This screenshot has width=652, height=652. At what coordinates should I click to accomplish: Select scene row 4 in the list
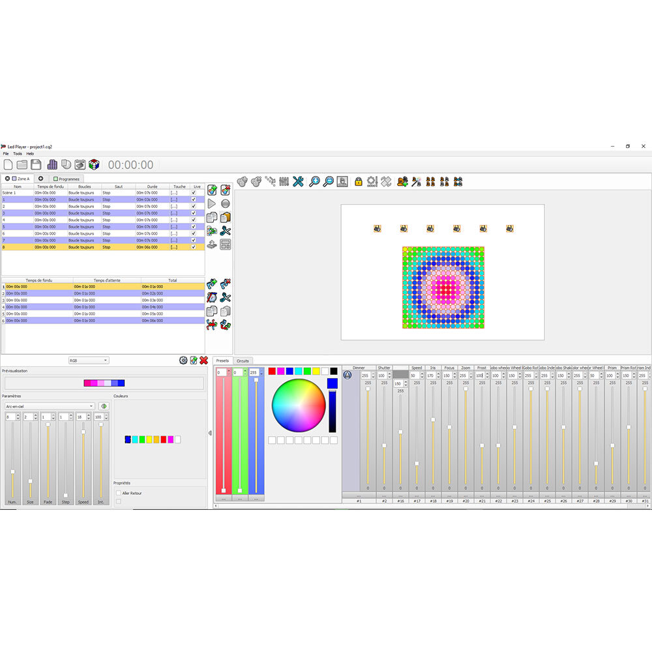pos(65,220)
